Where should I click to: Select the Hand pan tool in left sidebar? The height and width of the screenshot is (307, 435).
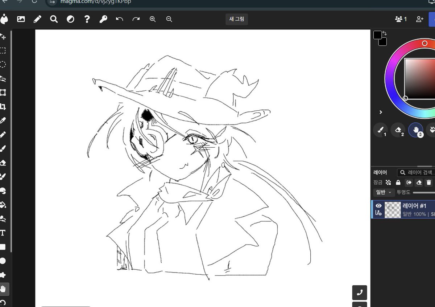coord(3,289)
